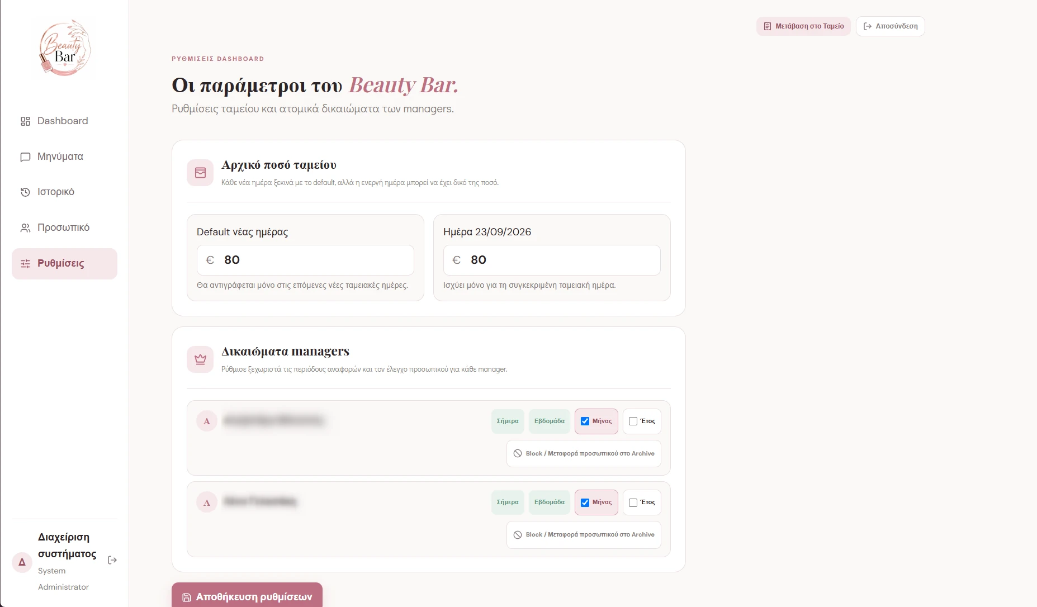
Task: Edit the Default νέας ημέρας amount field
Action: pyautogui.click(x=305, y=260)
